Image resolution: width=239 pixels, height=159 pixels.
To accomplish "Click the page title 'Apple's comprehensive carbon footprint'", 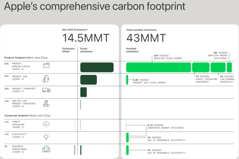I will point(95,7).
